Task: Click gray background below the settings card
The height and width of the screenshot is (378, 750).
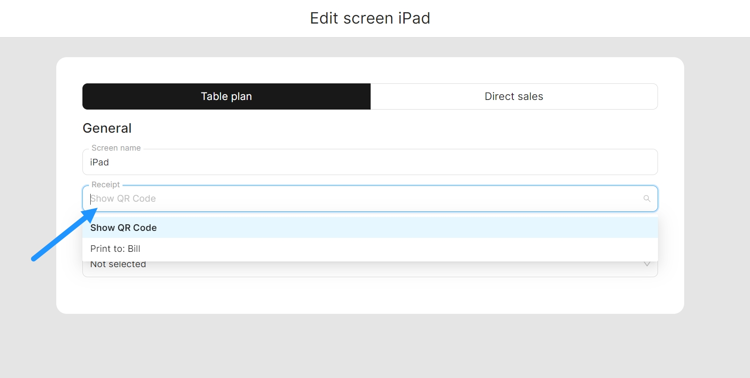Action: coord(370,345)
